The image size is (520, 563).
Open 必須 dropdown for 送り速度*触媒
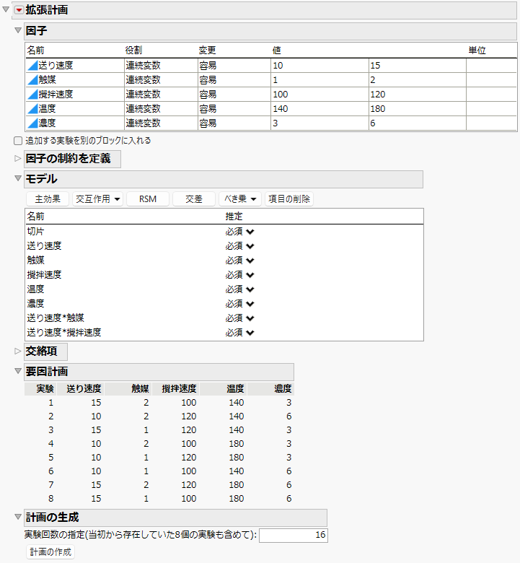(239, 318)
